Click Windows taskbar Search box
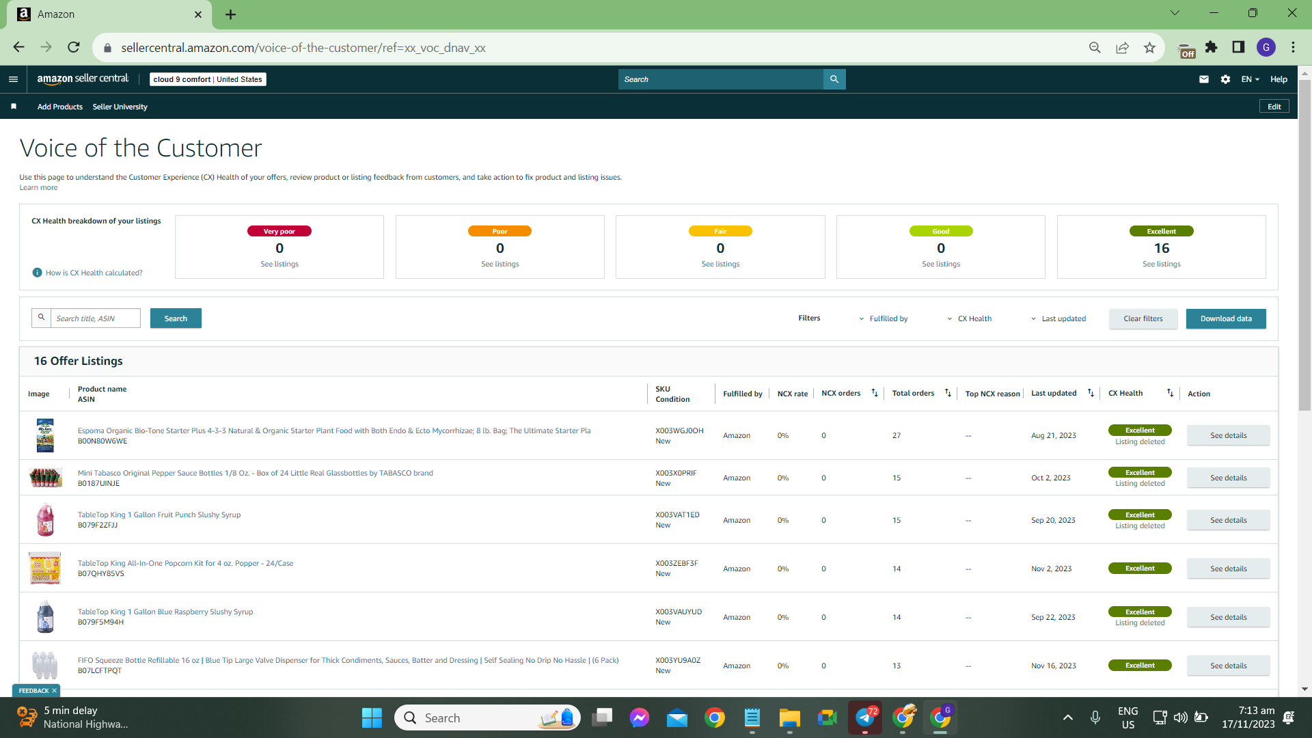The image size is (1312, 738). click(487, 717)
